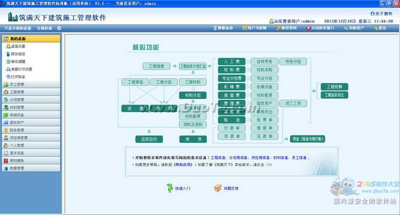The height and width of the screenshot is (215, 400).
Task: Click the 群发短信 phone icon
Action: tap(8, 54)
